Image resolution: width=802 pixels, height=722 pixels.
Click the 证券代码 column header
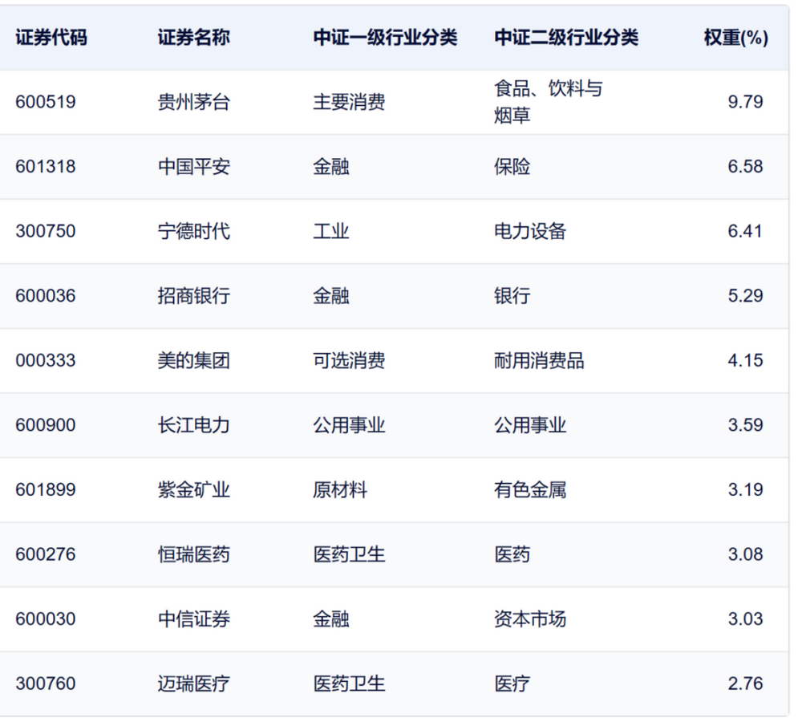pos(51,38)
